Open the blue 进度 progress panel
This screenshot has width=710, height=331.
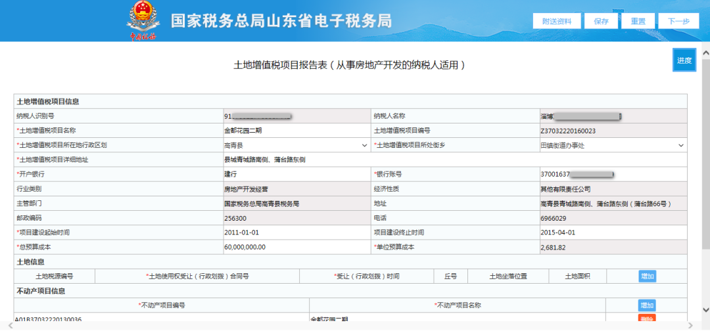[684, 60]
